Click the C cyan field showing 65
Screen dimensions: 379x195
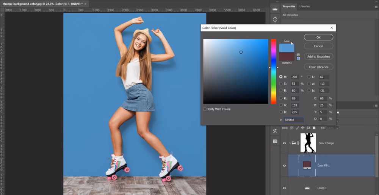(323, 98)
